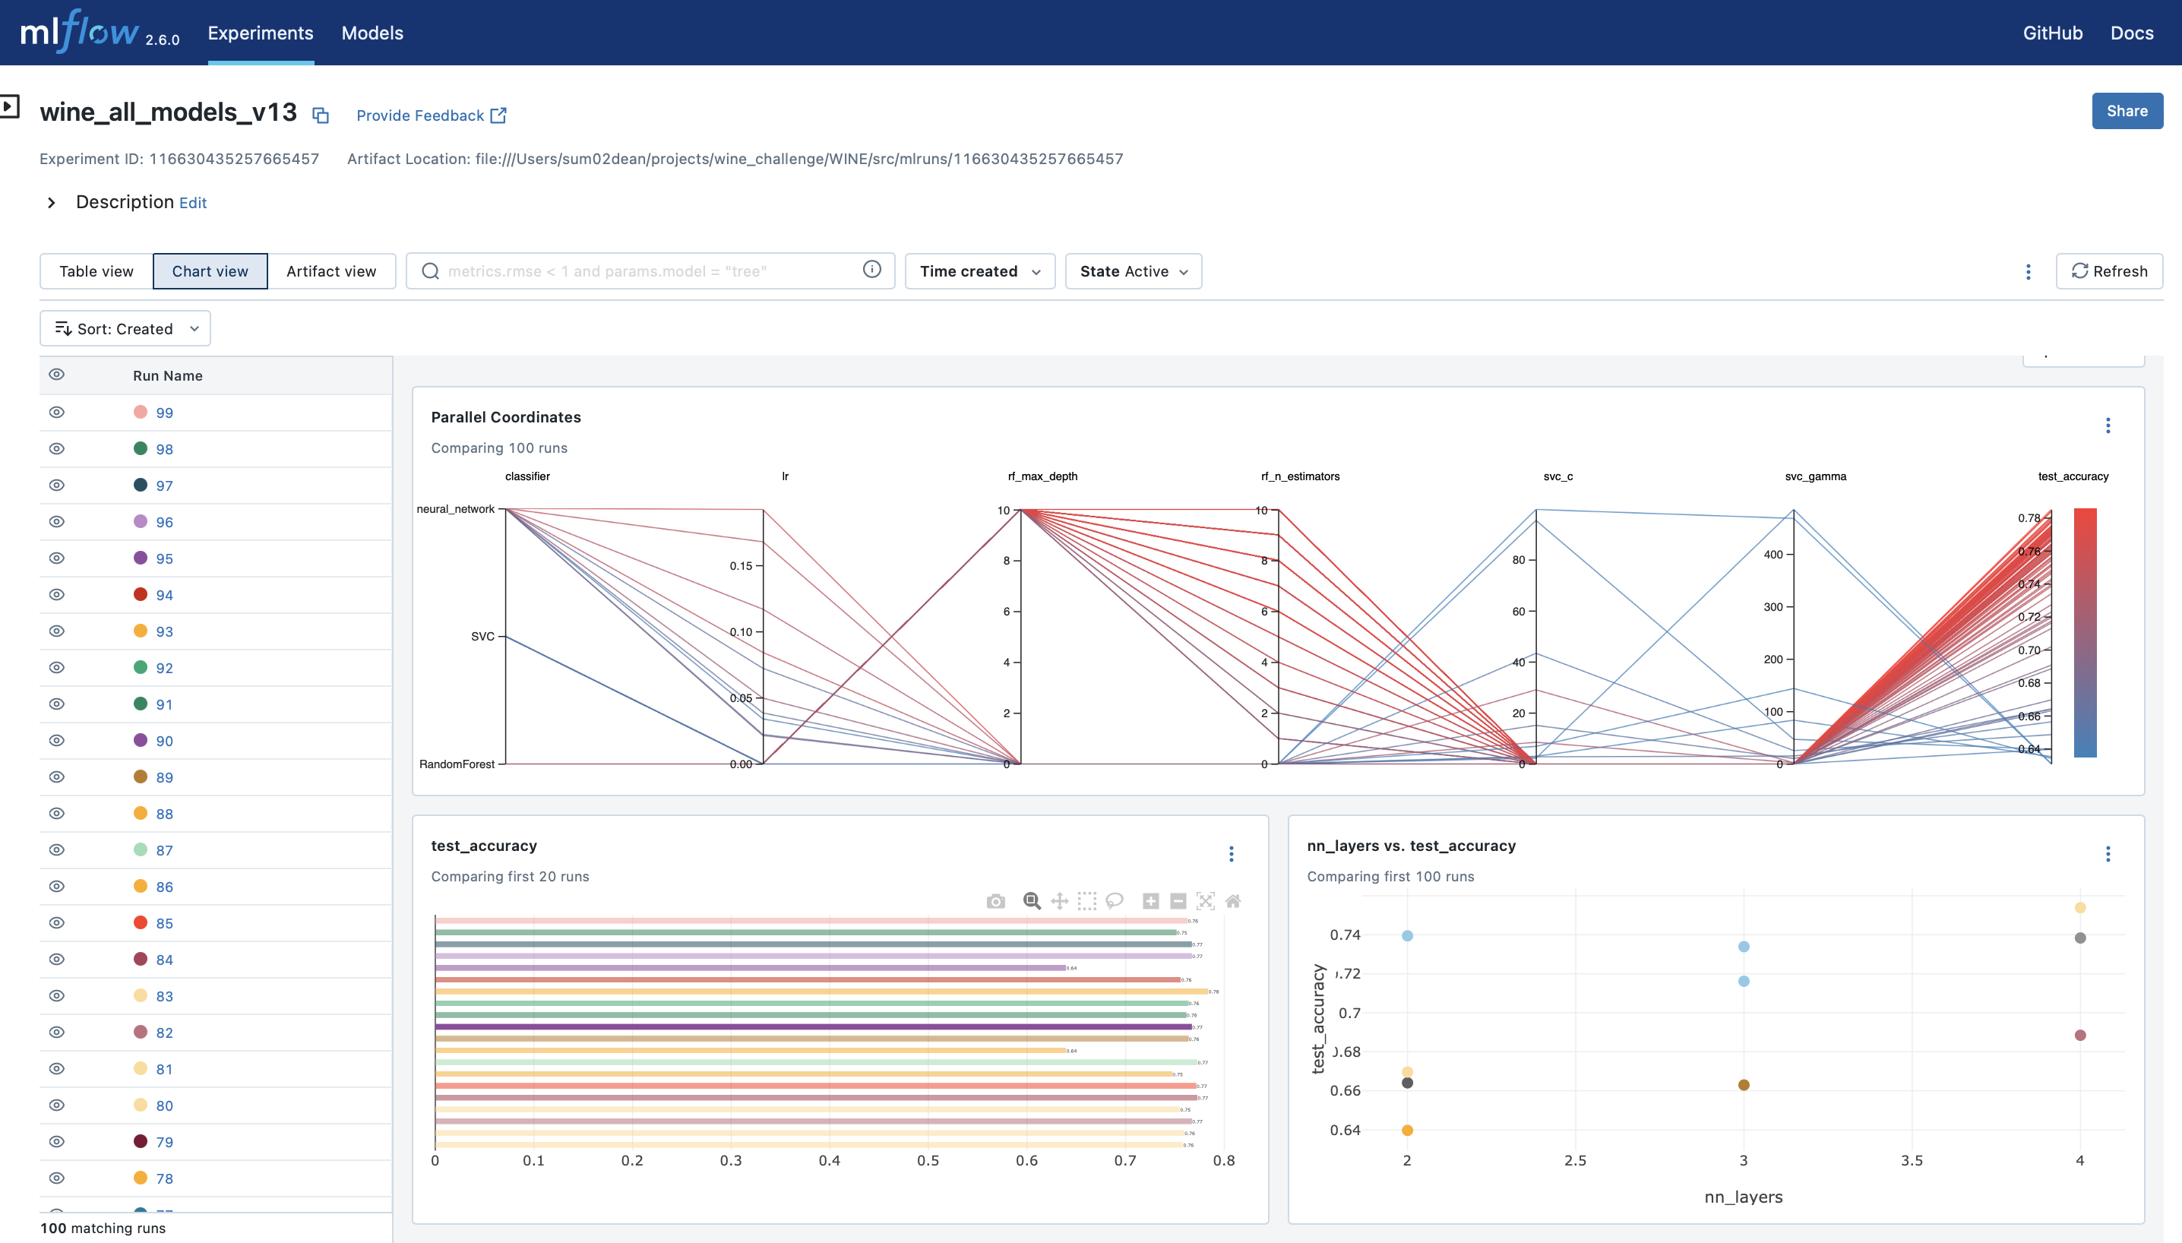Select the Lasso Select tool
2182x1243 pixels.
(x=1113, y=900)
